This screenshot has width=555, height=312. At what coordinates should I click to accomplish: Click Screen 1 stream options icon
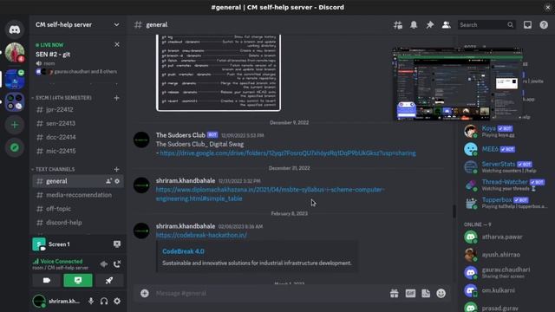[117, 244]
